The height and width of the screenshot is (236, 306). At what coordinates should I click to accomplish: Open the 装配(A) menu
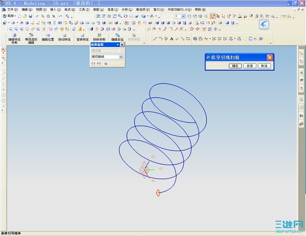[x=98, y=9]
